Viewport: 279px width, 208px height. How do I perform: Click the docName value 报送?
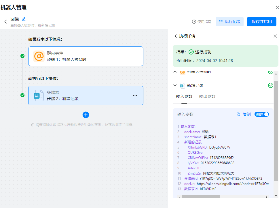tap(205, 132)
